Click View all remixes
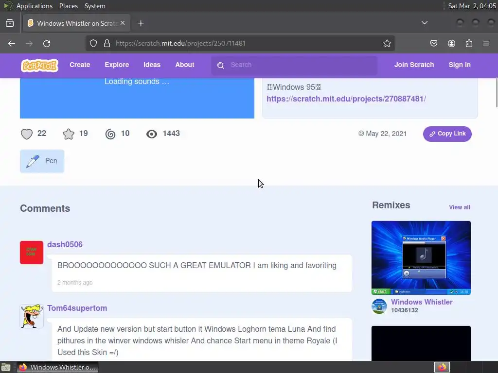This screenshot has height=373, width=498. pyautogui.click(x=460, y=207)
